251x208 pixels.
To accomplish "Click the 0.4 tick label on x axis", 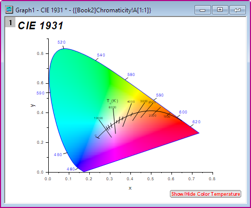I will coord(130,179).
